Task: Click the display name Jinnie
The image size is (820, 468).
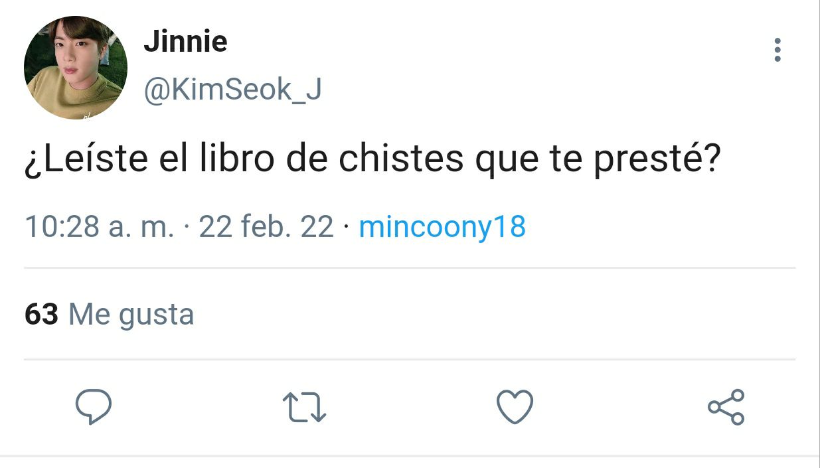Action: (185, 42)
